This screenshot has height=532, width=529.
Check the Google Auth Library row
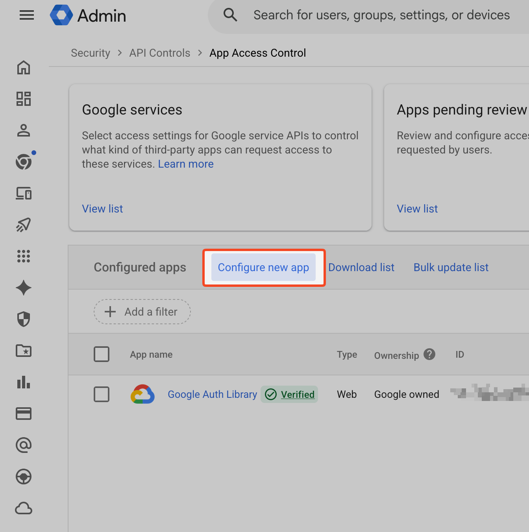(x=102, y=394)
